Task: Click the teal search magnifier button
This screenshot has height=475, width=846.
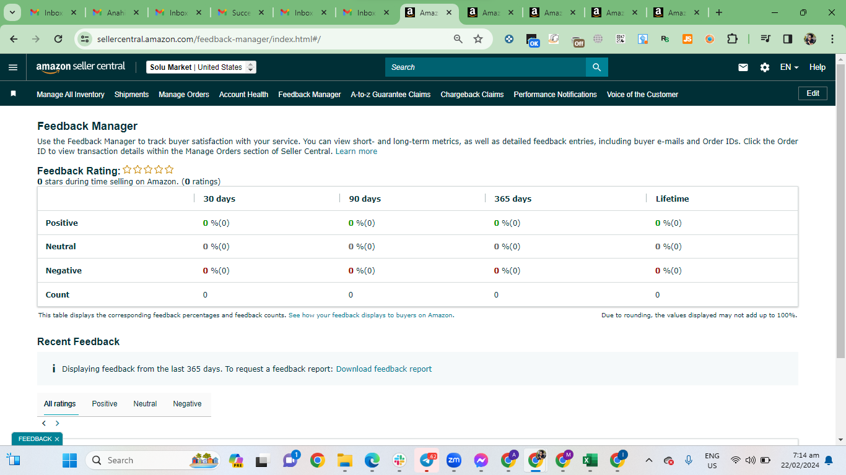Action: (x=597, y=67)
